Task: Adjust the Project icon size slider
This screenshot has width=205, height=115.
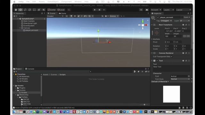Action: (144, 104)
